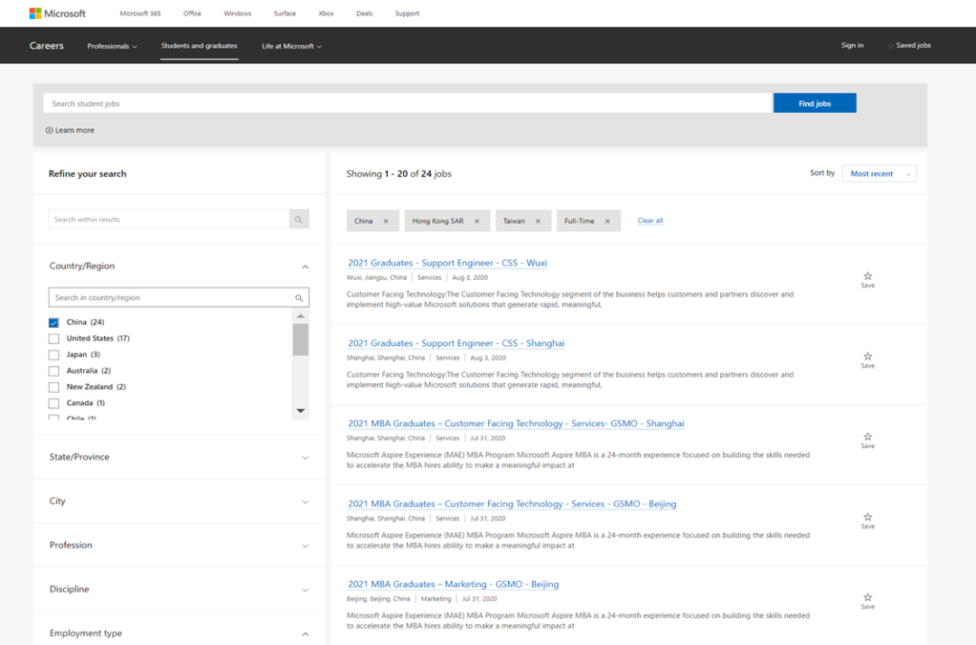Click the Search within results field
The image size is (976, 645).
click(169, 220)
